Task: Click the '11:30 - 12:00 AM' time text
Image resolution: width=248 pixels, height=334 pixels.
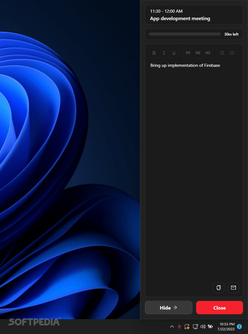Action: [166, 11]
